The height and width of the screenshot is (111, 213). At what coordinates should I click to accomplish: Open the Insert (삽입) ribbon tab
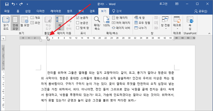(28, 11)
